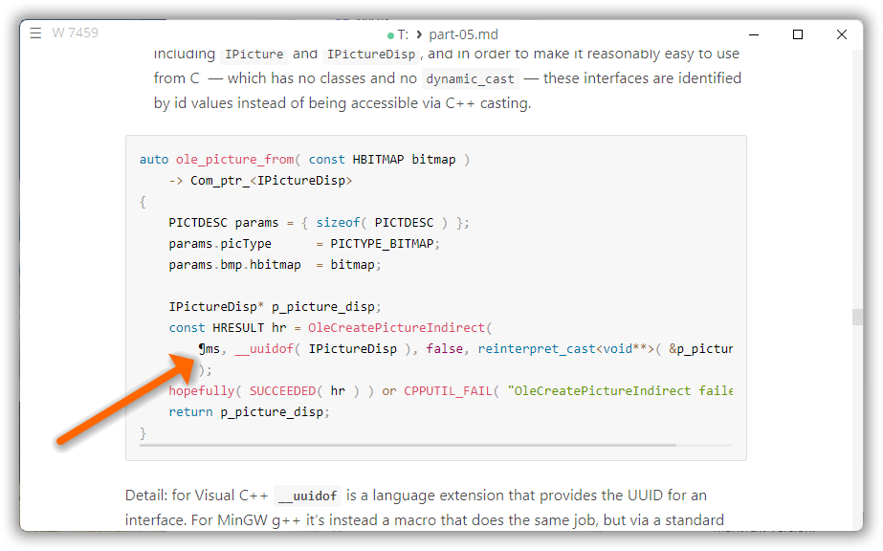Click OleCreatePictureIndirect function call
The image size is (883, 551).
coord(396,328)
